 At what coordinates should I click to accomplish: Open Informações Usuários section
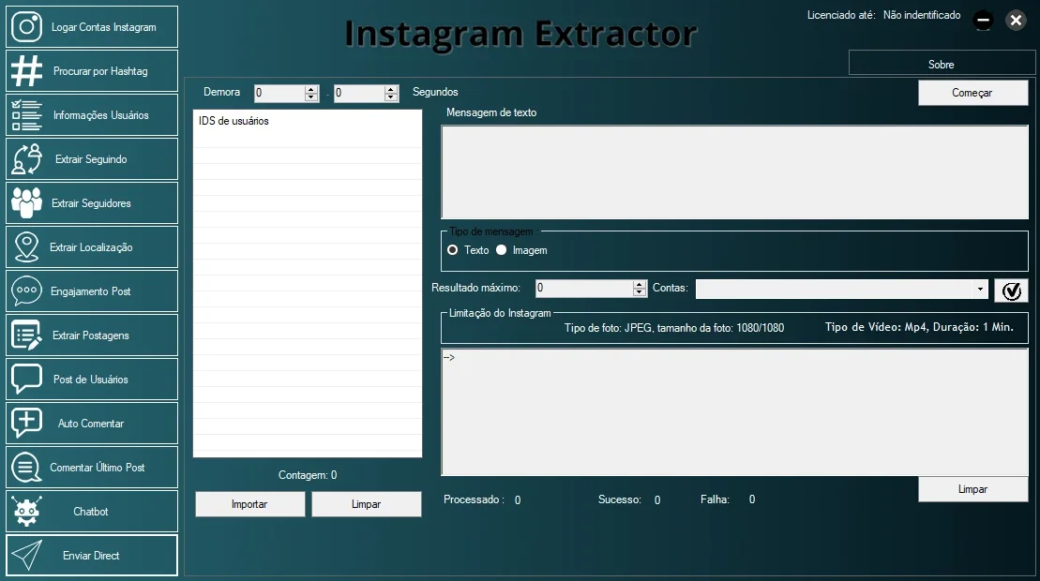92,115
